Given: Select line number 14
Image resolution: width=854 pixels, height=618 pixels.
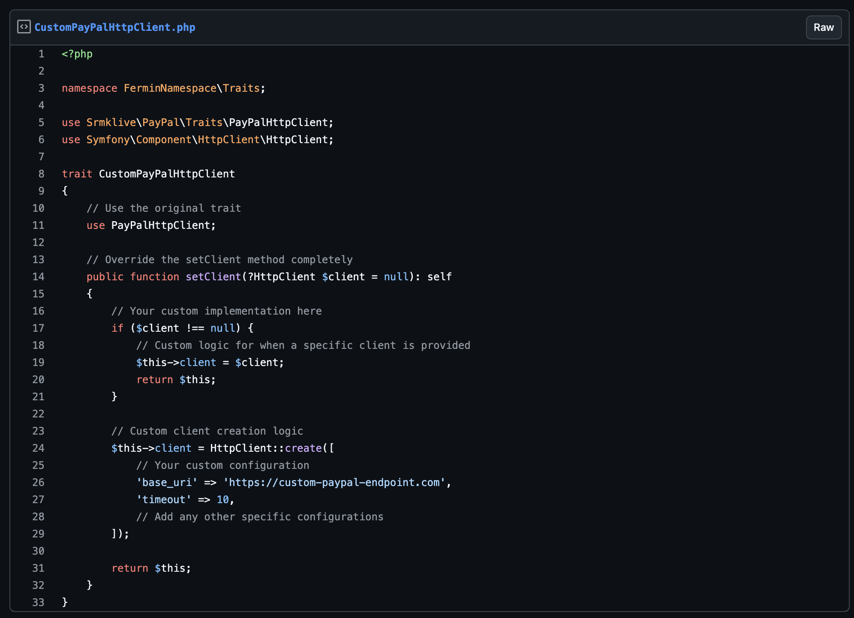Looking at the screenshot, I should pos(39,277).
